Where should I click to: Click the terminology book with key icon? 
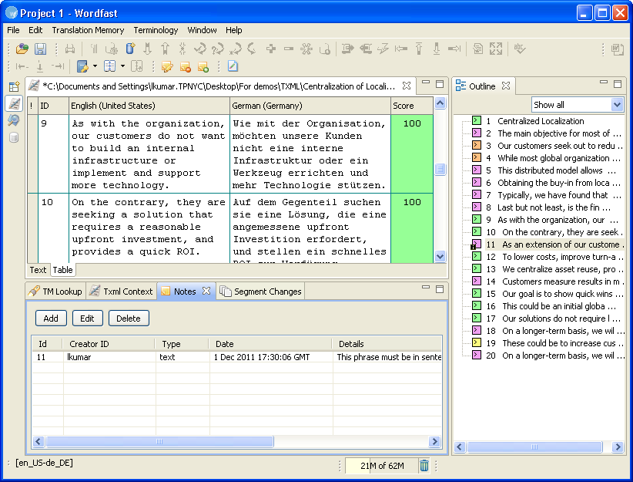click(82, 66)
